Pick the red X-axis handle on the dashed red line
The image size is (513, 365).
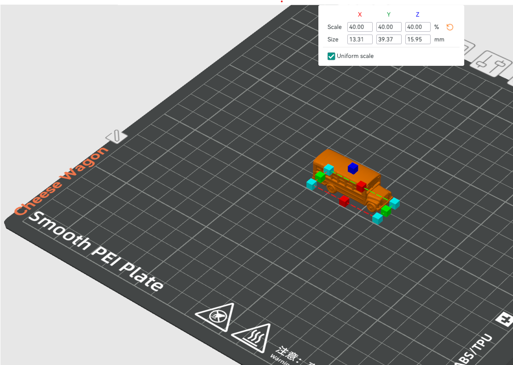point(344,201)
